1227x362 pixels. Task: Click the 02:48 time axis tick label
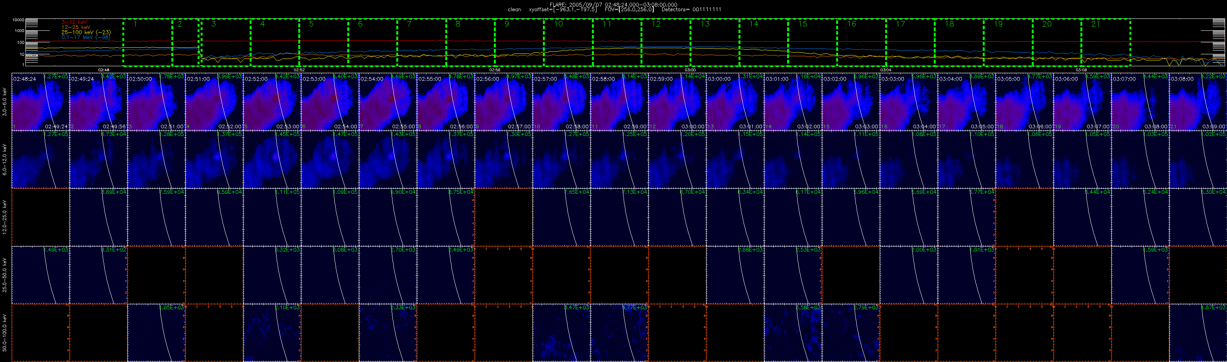coord(104,69)
